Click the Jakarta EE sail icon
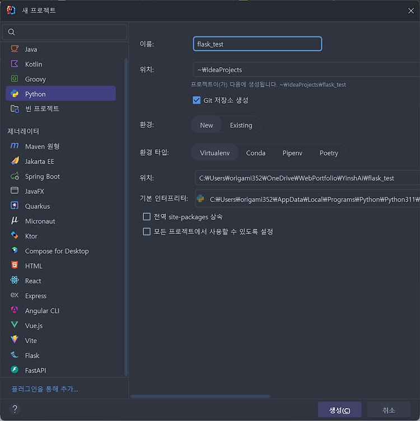 click(15, 161)
